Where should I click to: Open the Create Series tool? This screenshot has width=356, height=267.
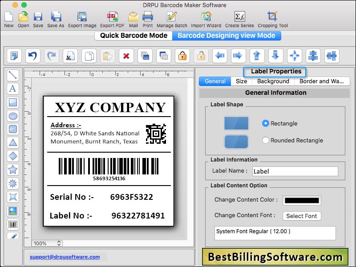coord(240,18)
